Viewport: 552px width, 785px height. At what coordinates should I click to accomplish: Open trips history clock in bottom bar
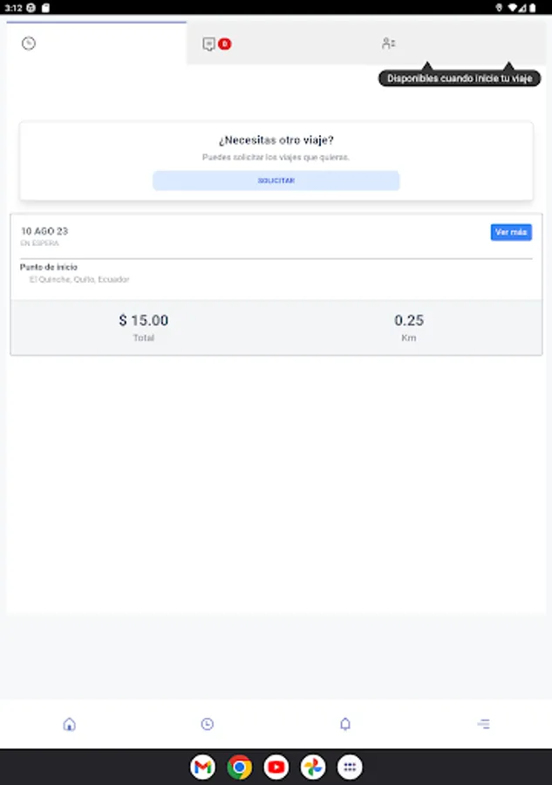(208, 724)
